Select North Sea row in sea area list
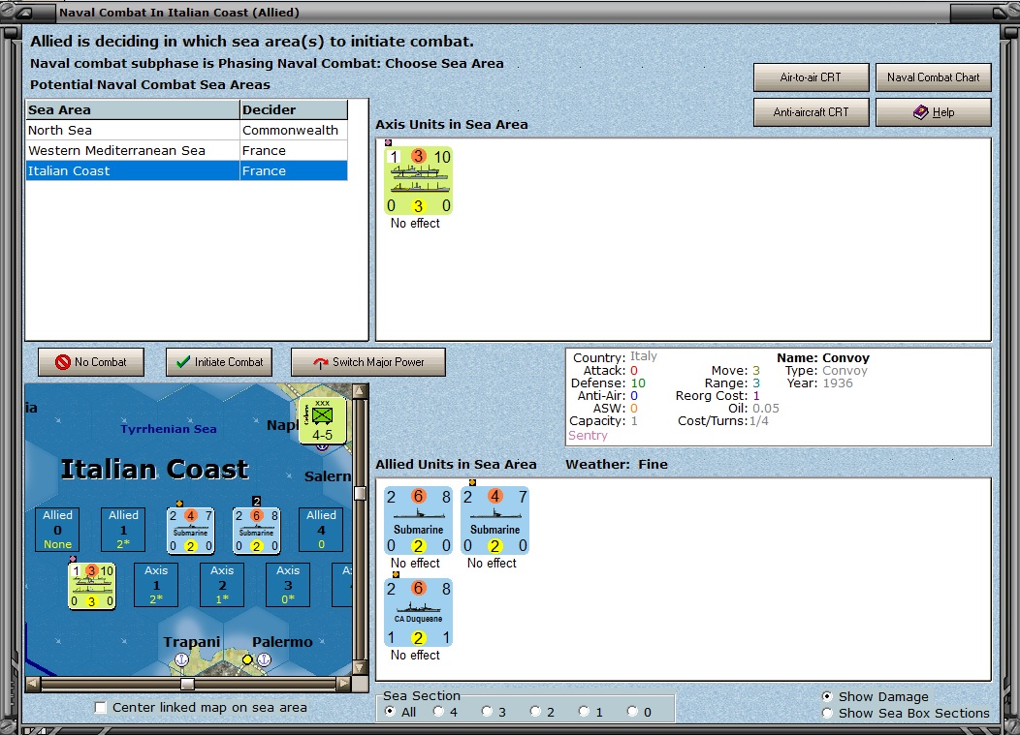 (x=187, y=130)
